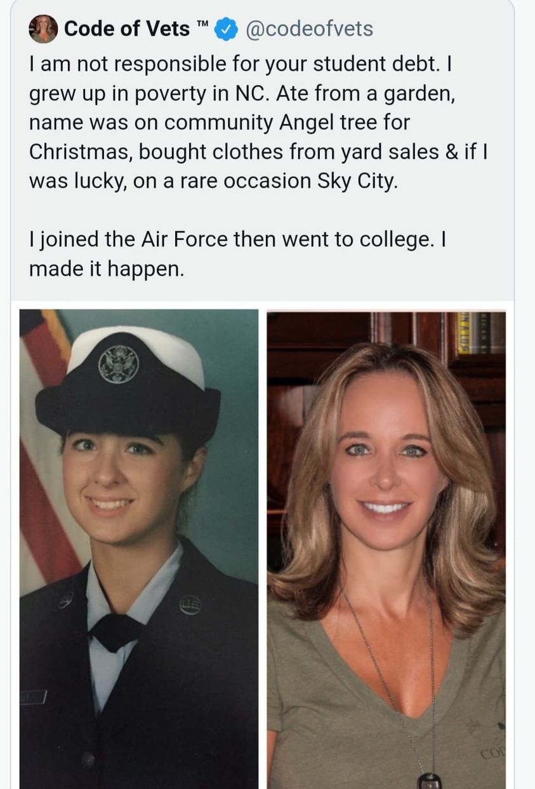The height and width of the screenshot is (789, 535).
Task: Click the black neck tab on the uniform
Action: pos(116,631)
